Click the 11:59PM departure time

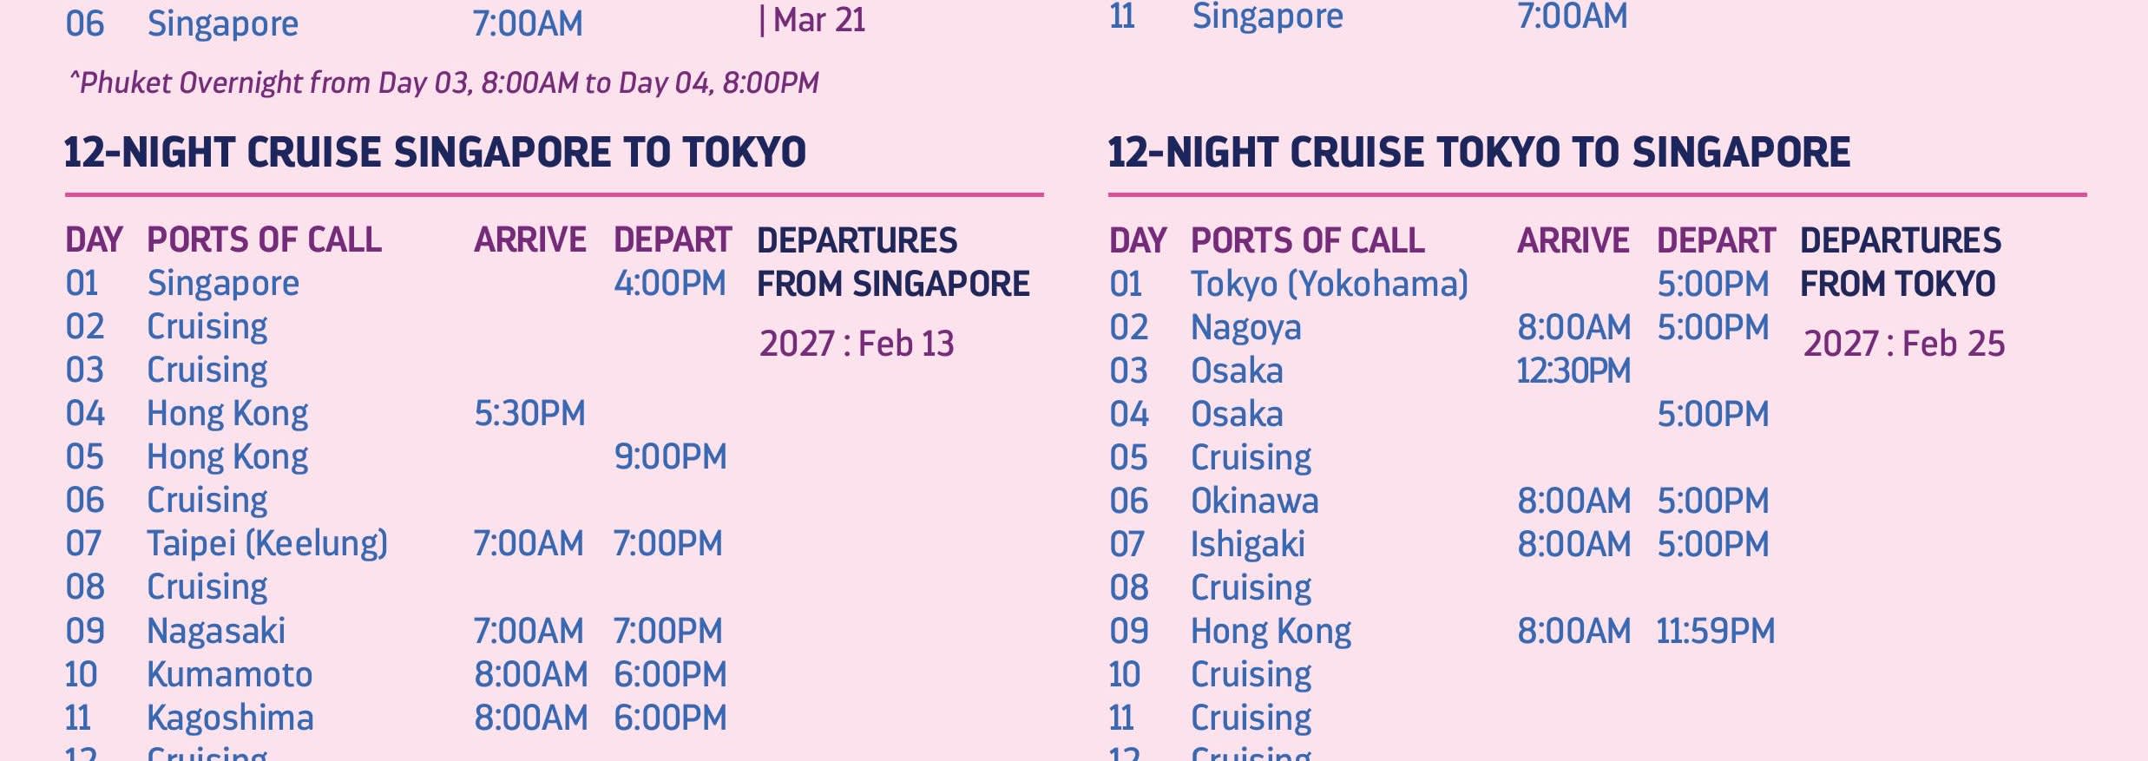1716,632
